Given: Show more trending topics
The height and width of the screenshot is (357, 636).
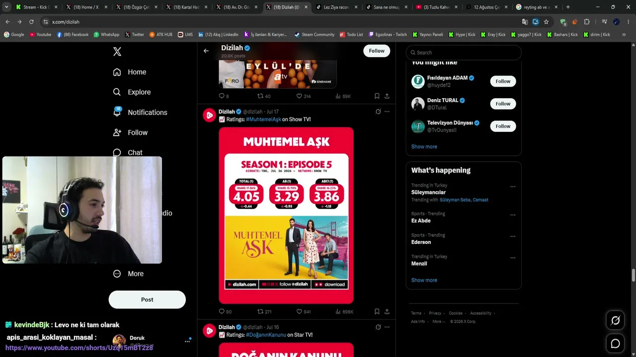Looking at the screenshot, I should (424, 280).
